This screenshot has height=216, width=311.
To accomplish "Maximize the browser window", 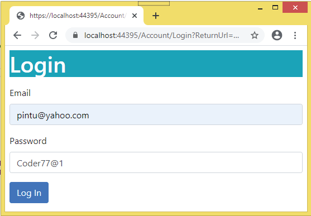I will [x=275, y=8].
